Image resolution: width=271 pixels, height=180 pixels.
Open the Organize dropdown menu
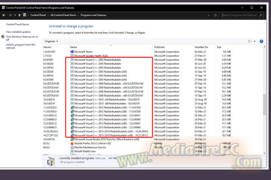pyautogui.click(x=51, y=41)
